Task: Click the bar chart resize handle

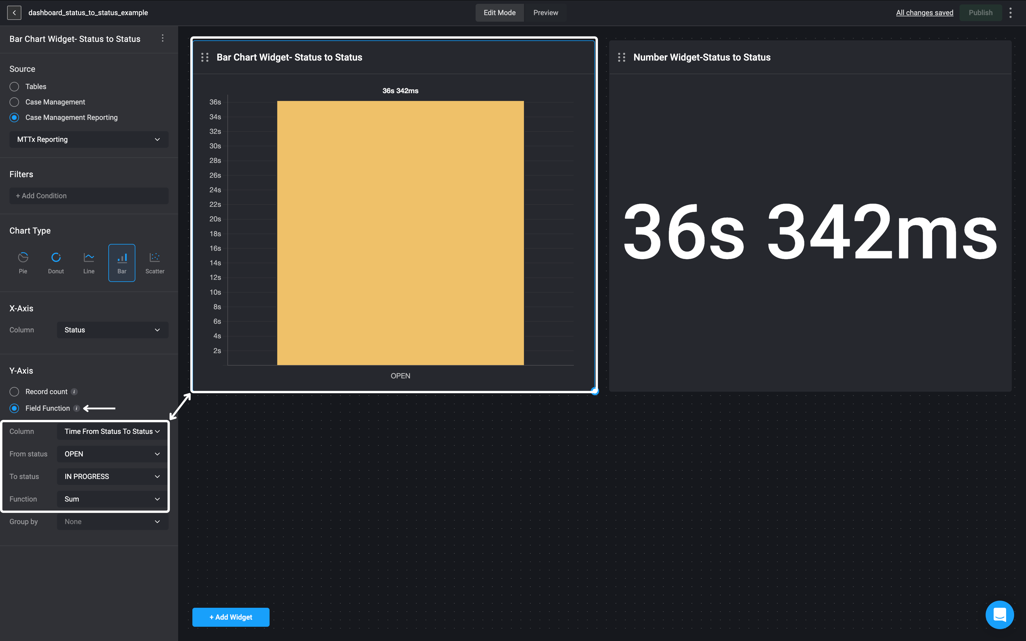Action: (595, 391)
